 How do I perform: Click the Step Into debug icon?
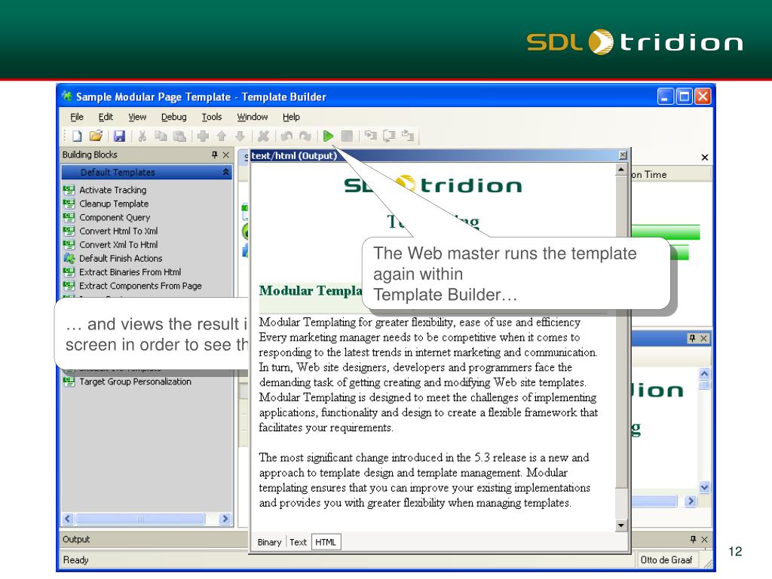click(x=370, y=136)
